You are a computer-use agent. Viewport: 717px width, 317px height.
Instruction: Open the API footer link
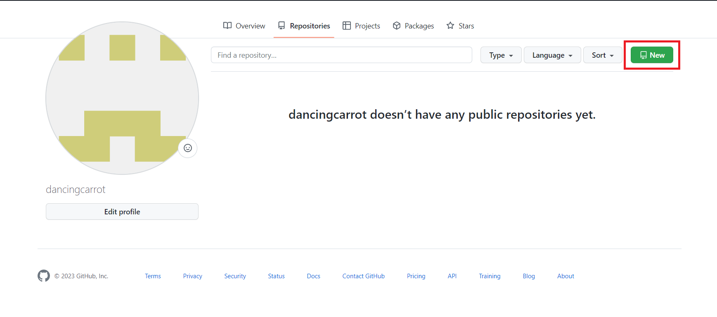tap(452, 276)
